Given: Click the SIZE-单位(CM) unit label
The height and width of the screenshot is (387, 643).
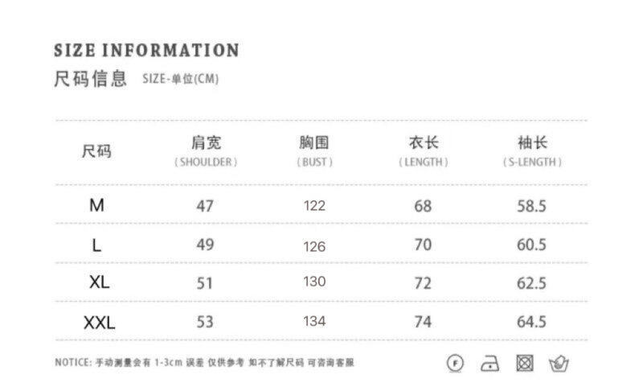Looking at the screenshot, I should 180,79.
